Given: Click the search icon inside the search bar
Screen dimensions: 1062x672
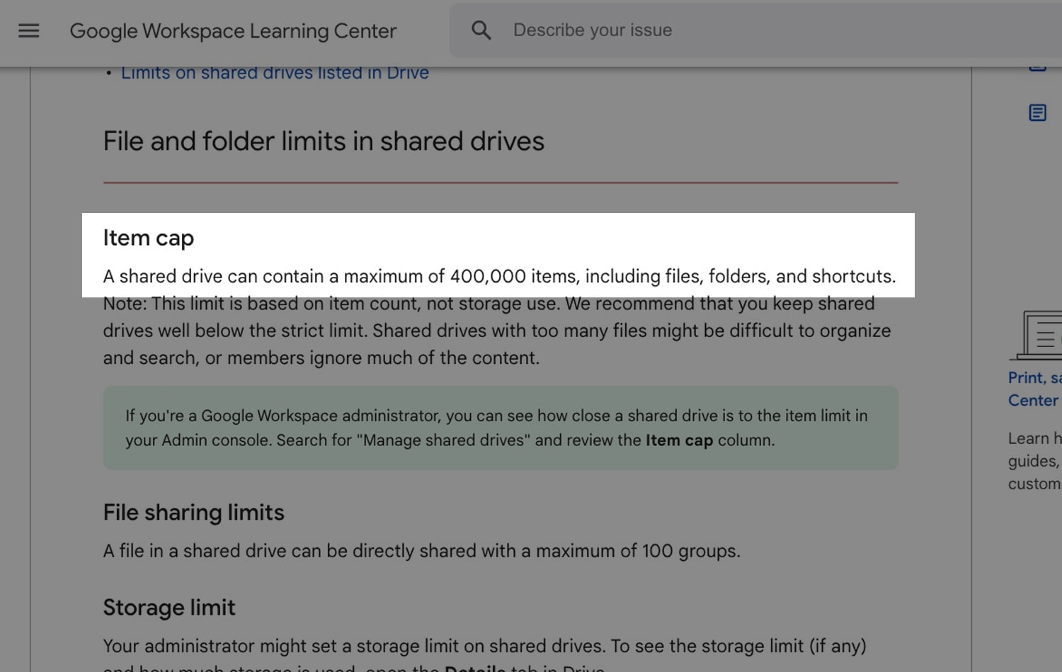Looking at the screenshot, I should tap(481, 30).
